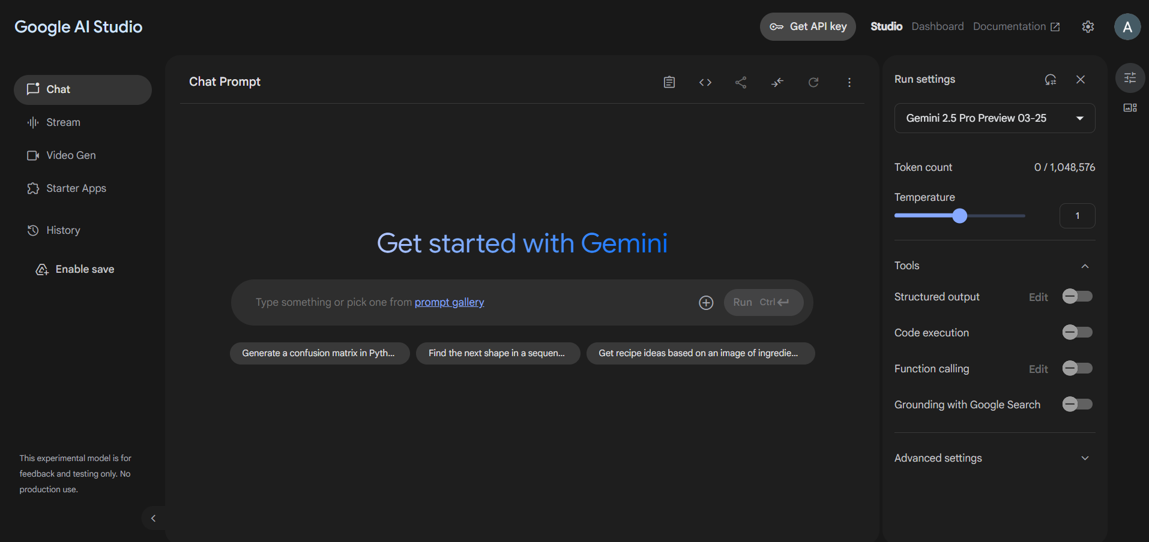Open the Gemini 2.5 Pro model dropdown

pyautogui.click(x=994, y=118)
